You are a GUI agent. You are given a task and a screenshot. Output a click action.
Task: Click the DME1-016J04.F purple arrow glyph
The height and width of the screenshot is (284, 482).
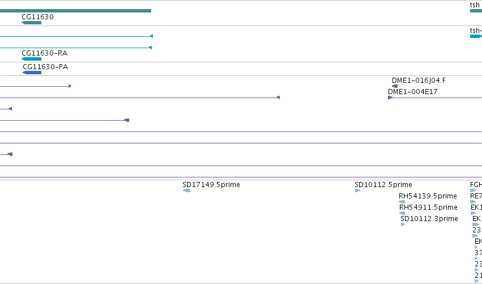pyautogui.click(x=395, y=86)
